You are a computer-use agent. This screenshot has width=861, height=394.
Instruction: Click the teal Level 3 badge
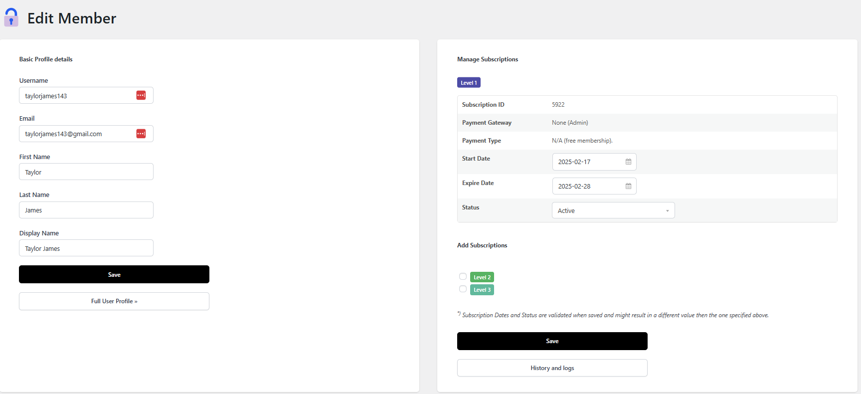(x=482, y=290)
